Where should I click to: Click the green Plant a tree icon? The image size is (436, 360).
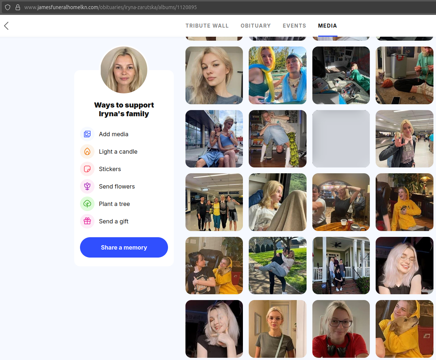point(87,204)
